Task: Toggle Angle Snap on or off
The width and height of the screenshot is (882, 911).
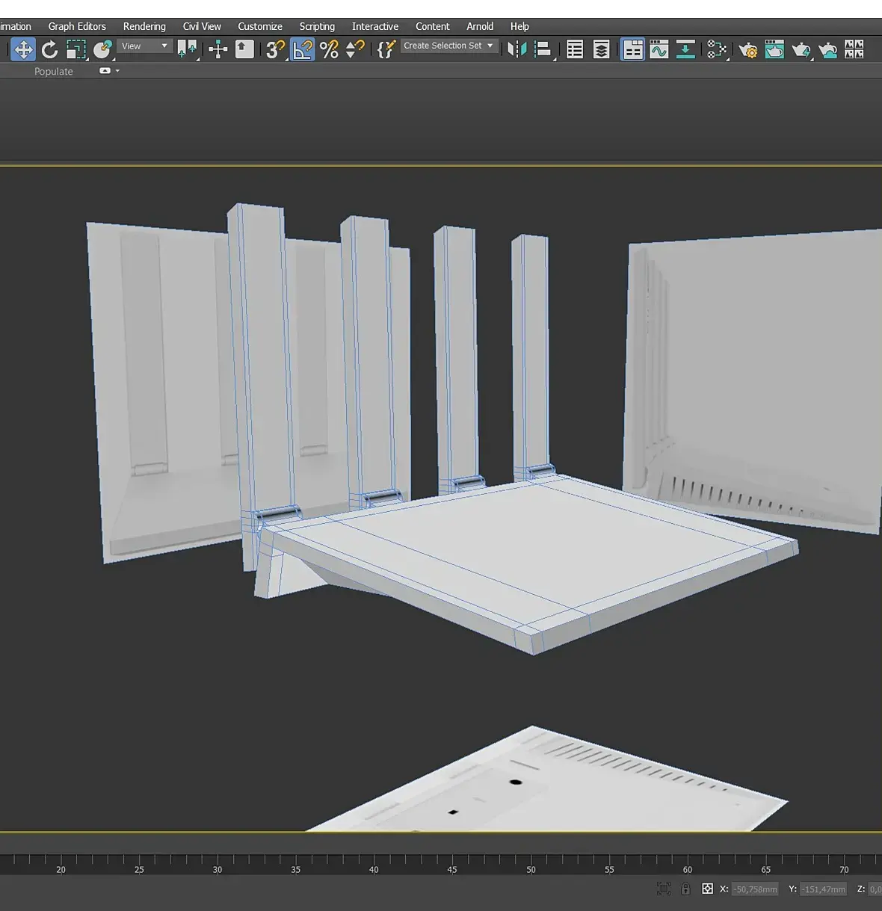Action: [x=302, y=50]
